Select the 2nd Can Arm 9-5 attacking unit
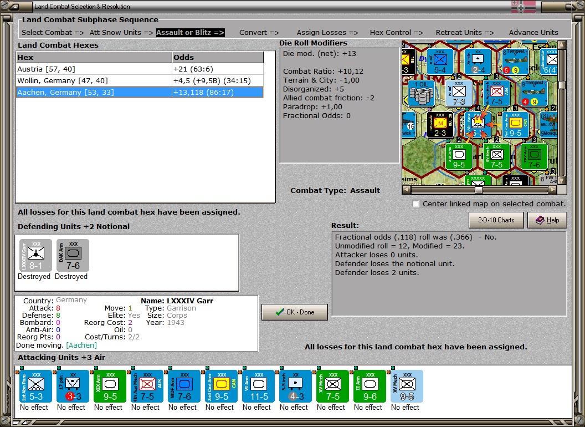The width and height of the screenshot is (585, 427). tap(221, 387)
